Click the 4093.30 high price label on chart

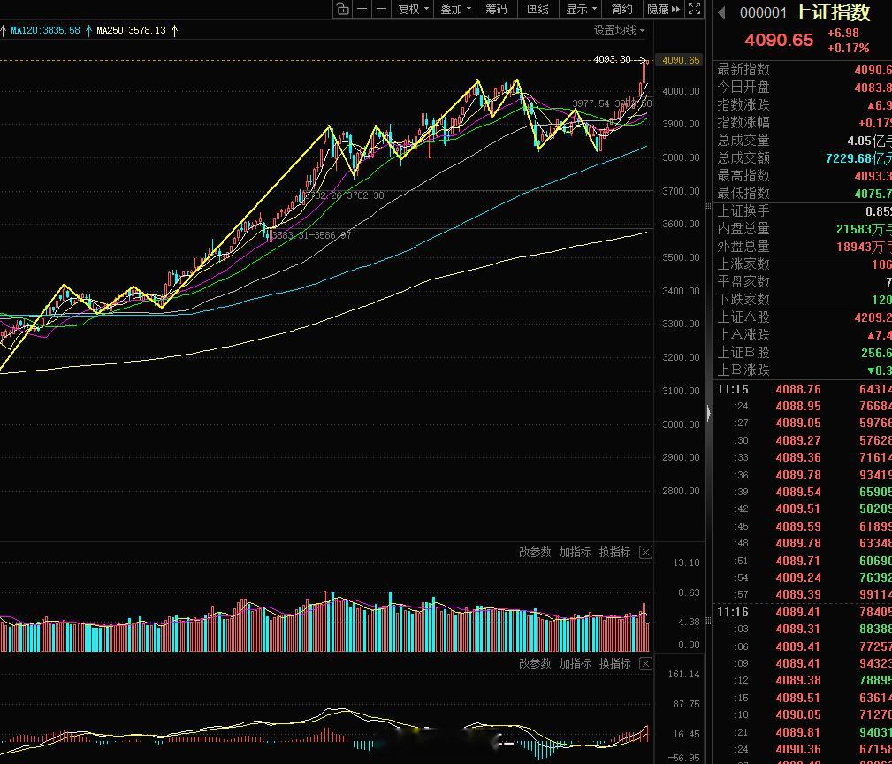612,59
